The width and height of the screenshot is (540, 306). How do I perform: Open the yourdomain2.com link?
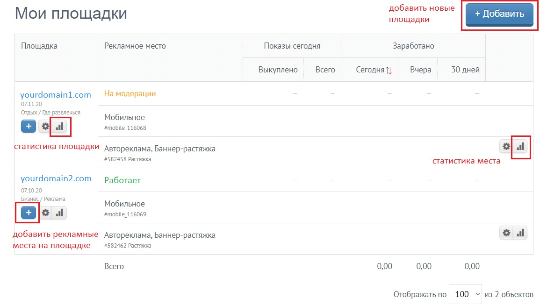[56, 178]
